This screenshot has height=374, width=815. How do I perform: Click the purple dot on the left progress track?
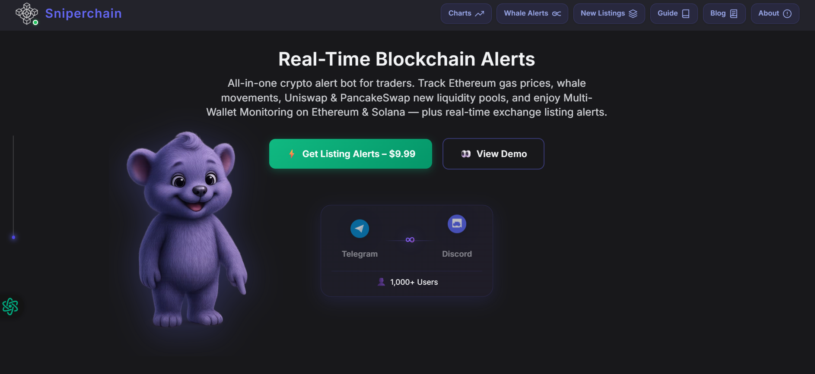coord(13,237)
